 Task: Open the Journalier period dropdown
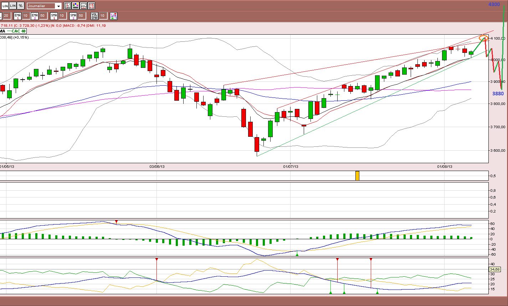click(x=45, y=6)
